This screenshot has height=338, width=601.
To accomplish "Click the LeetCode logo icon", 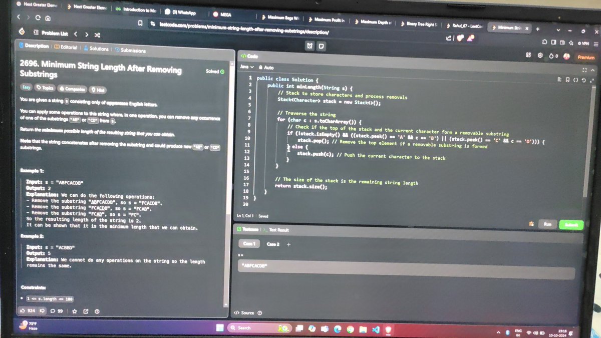I will pos(22,32).
